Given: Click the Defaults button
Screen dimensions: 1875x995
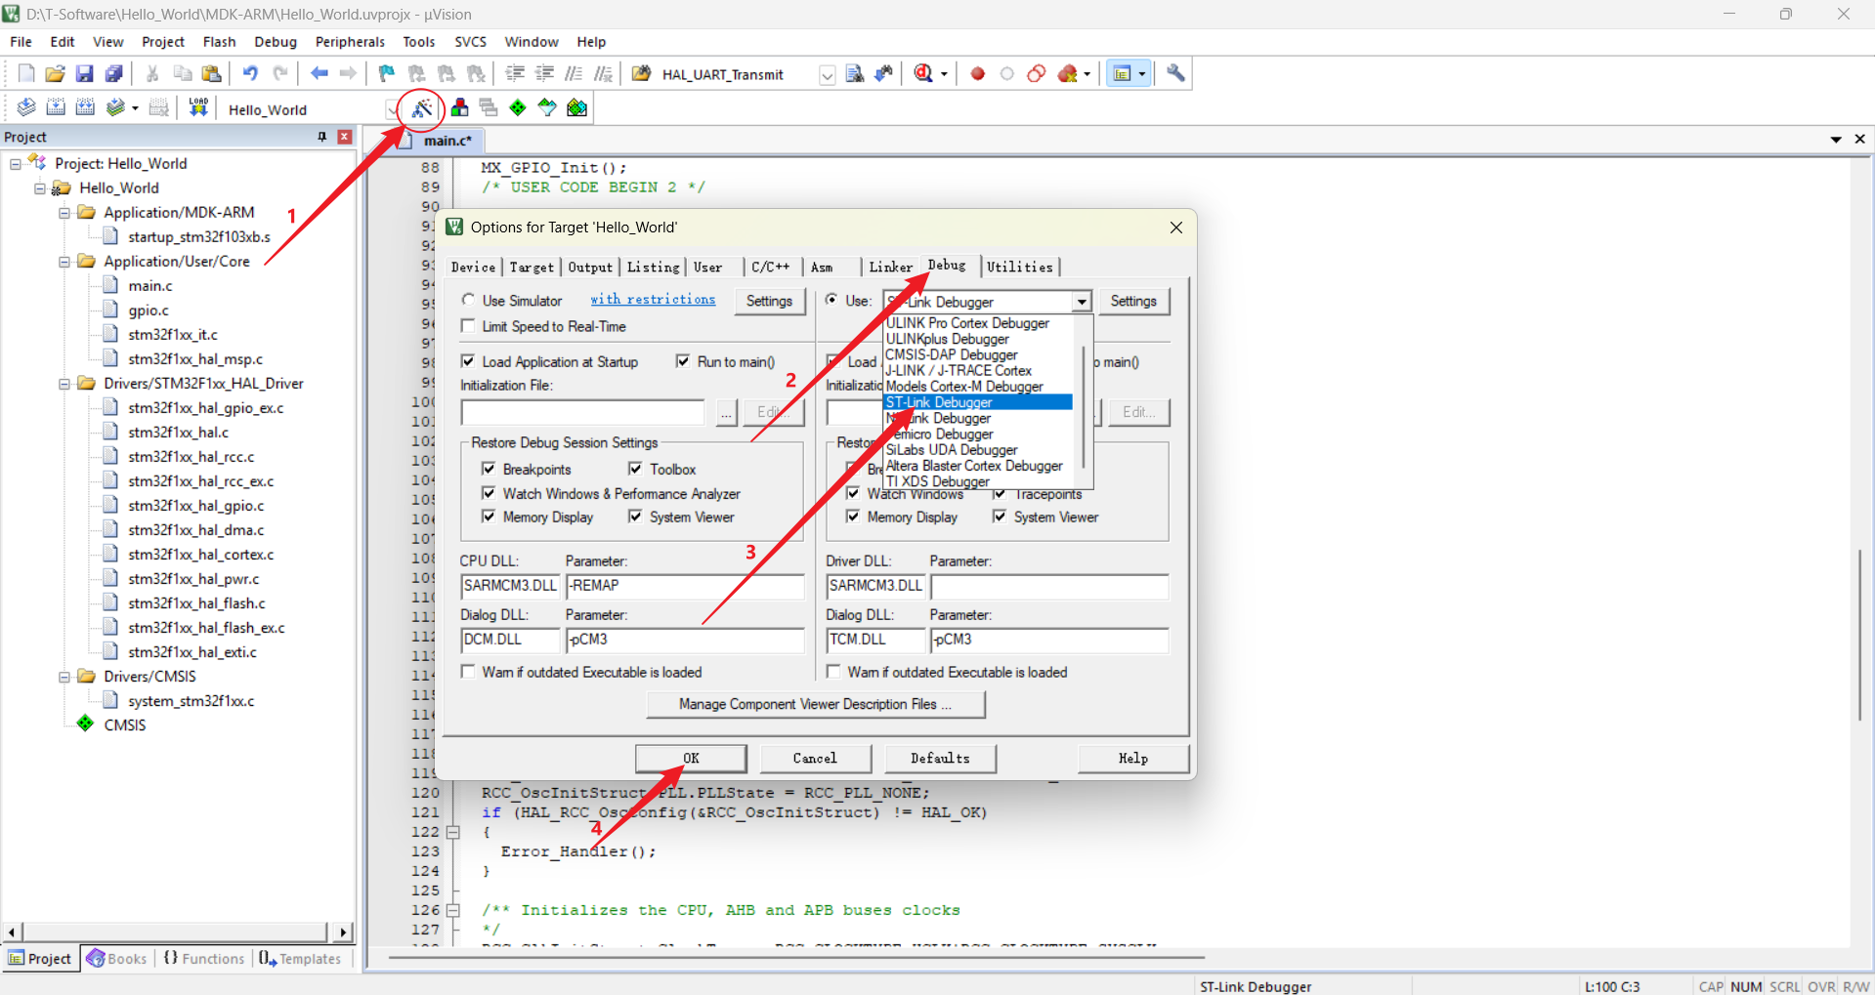Looking at the screenshot, I should 940,759.
